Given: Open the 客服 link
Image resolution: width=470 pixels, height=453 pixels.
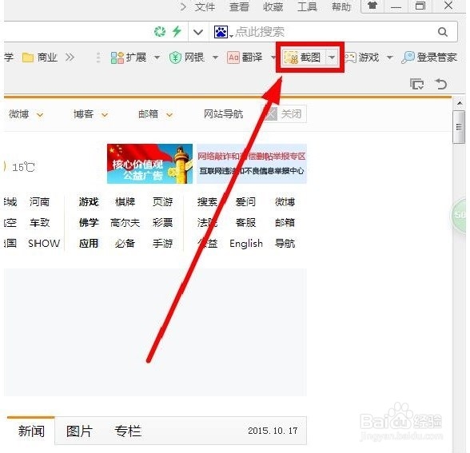Looking at the screenshot, I should click(246, 223).
